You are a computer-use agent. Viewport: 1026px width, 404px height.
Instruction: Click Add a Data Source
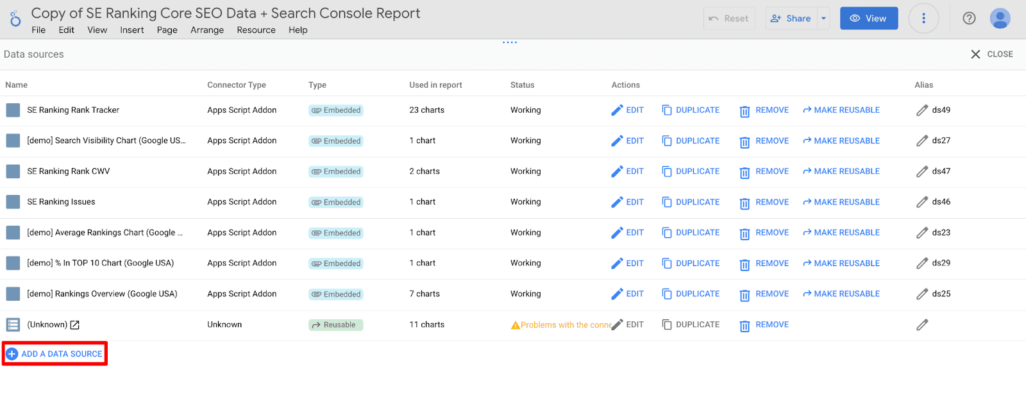55,354
